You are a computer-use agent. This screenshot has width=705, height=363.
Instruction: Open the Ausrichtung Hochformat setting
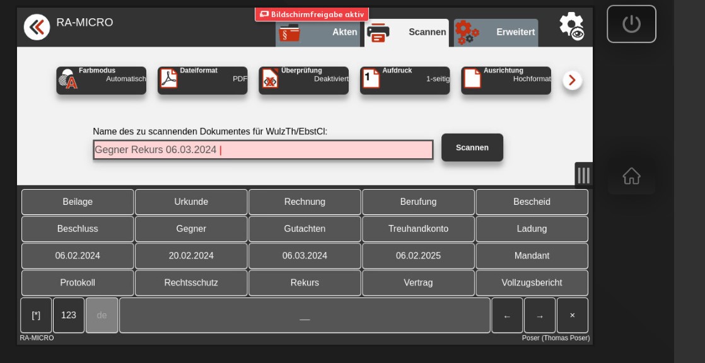point(506,81)
